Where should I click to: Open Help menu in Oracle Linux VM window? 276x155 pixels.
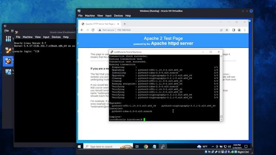[66, 37]
